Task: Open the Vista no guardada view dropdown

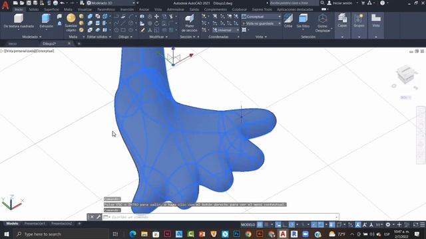Action: click(261, 24)
